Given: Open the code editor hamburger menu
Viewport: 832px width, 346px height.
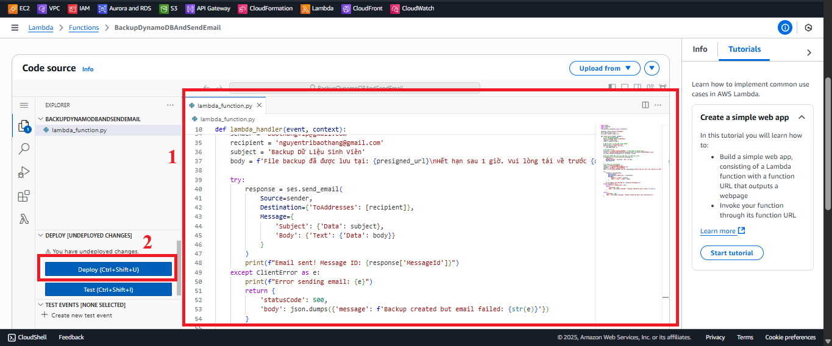Looking at the screenshot, I should click(24, 105).
